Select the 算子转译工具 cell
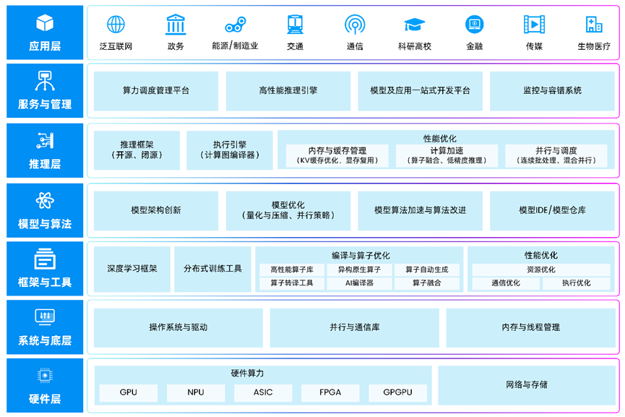The image size is (625, 417). [292, 283]
